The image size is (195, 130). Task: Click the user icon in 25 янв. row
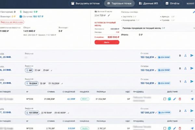[185, 56]
